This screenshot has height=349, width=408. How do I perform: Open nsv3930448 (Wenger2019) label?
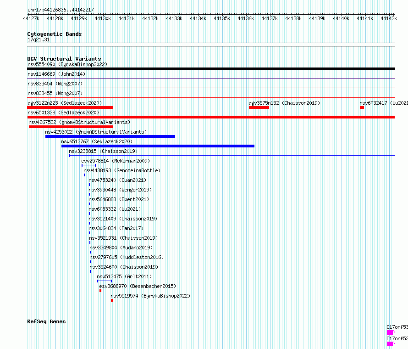120,190
